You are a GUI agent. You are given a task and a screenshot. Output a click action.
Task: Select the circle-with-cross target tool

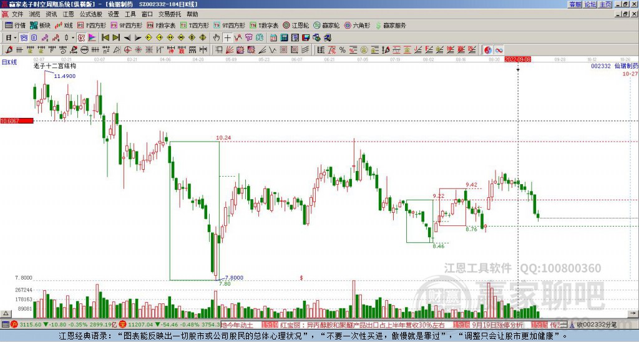click(x=127, y=50)
